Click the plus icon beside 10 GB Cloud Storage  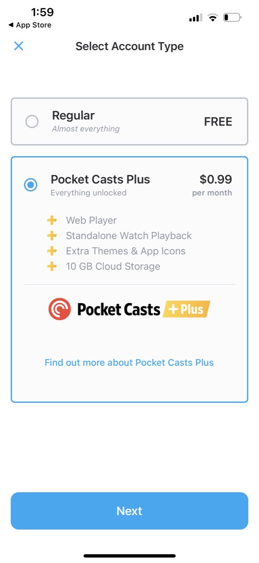52,266
